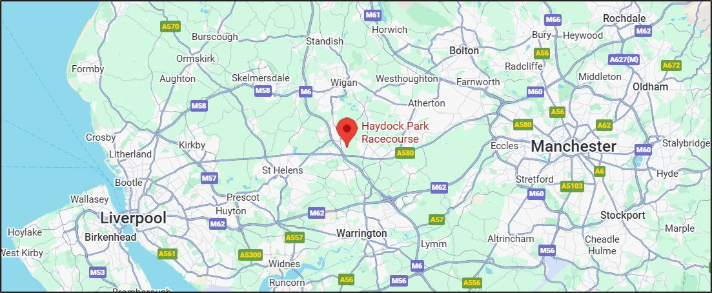Image resolution: width=712 pixels, height=293 pixels.
Task: Click the M53 motorway shield near Birkenhead
Action: pos(97,272)
